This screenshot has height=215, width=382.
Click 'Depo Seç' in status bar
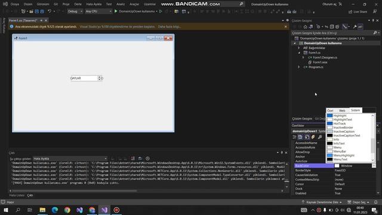358,202
